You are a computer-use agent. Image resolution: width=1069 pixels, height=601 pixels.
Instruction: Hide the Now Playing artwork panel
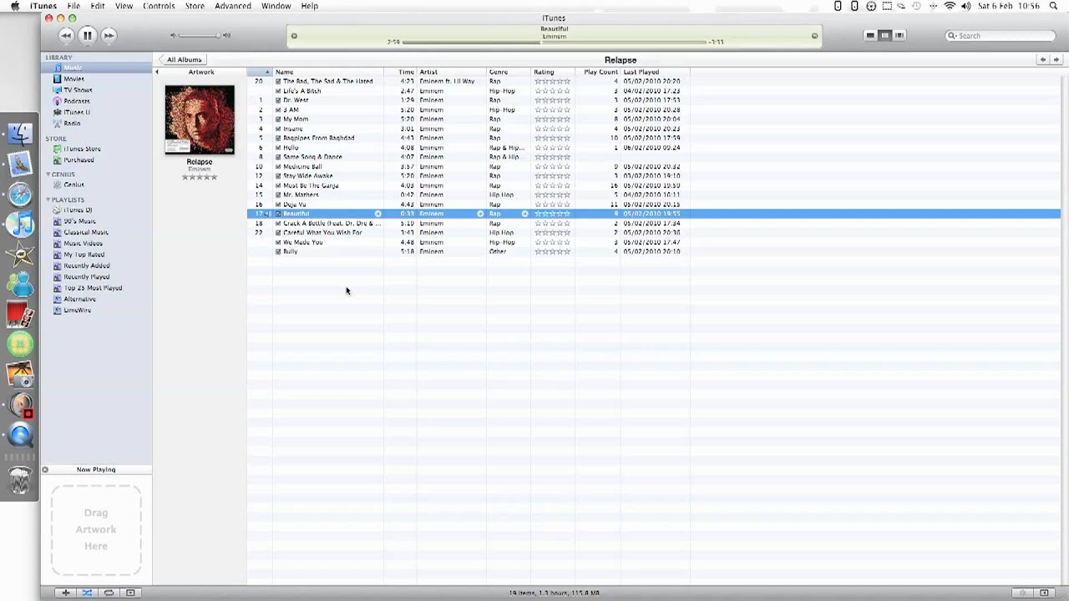click(45, 469)
